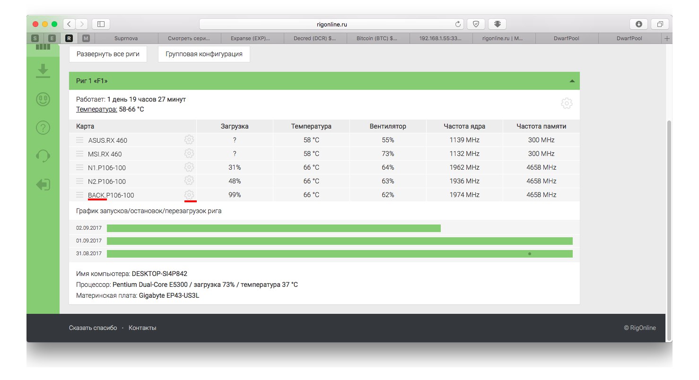Click the Температура underlined link
The width and height of the screenshot is (699, 380).
(96, 109)
